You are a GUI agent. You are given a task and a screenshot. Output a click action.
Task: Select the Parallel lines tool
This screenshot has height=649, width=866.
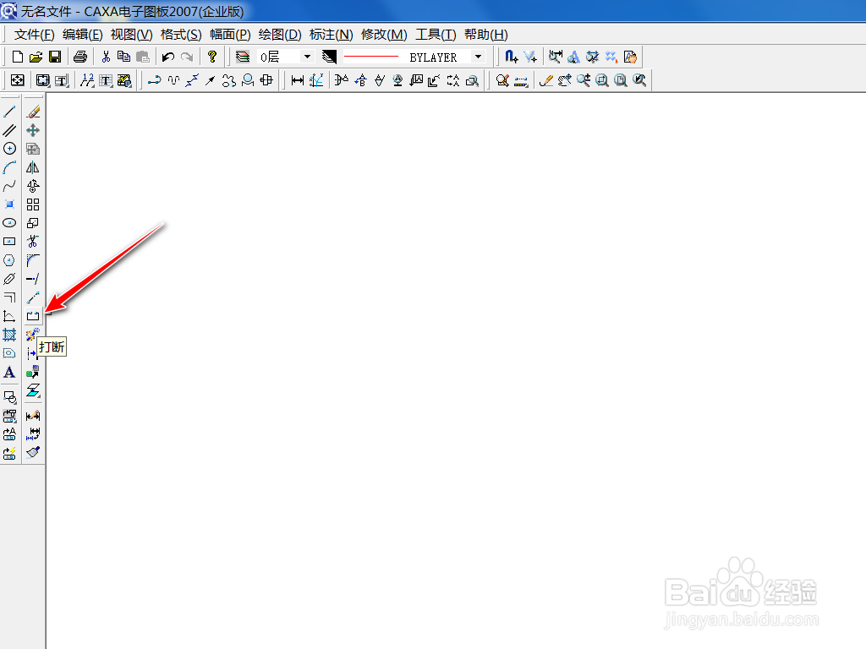[x=9, y=130]
